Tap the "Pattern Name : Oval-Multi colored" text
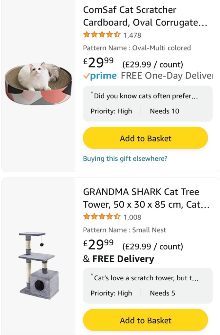 pyautogui.click(x=137, y=48)
